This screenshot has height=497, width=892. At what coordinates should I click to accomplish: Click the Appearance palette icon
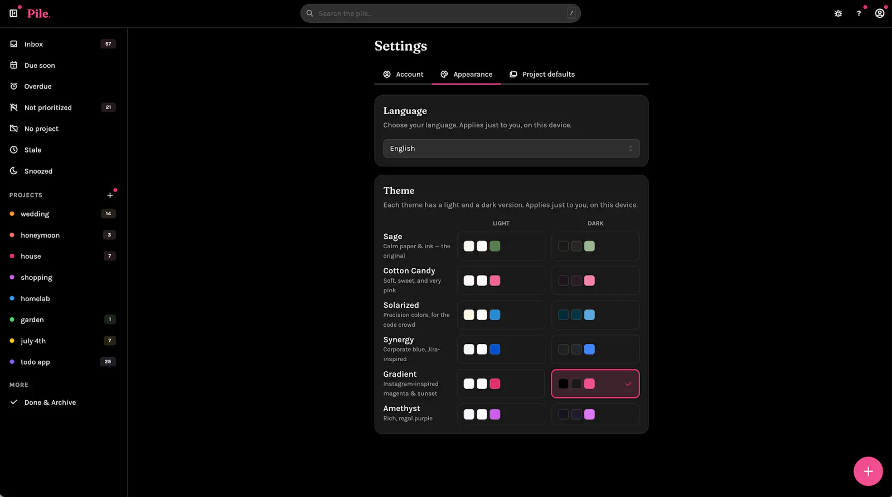click(444, 74)
